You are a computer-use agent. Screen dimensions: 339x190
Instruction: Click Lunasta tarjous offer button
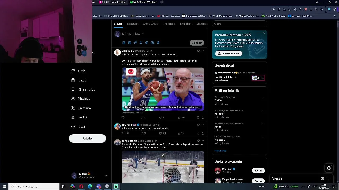coord(229,54)
